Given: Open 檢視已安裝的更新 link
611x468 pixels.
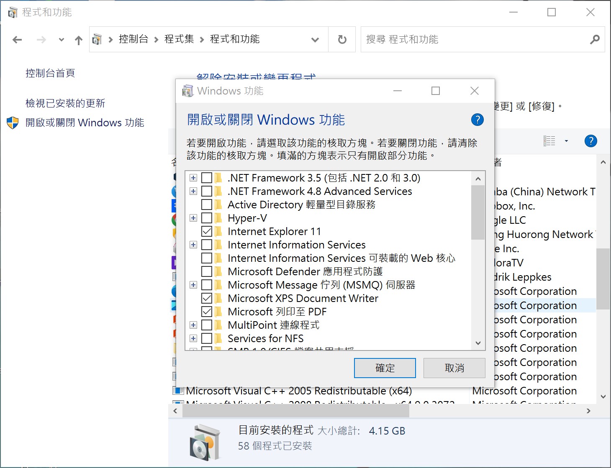Looking at the screenshot, I should (65, 103).
